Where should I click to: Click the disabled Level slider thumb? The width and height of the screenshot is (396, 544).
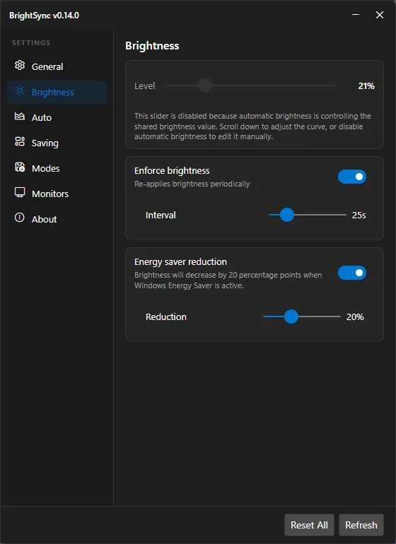(x=205, y=85)
